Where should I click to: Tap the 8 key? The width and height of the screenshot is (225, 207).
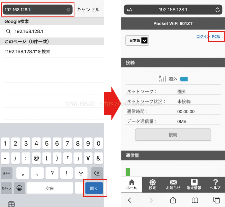click(78, 143)
